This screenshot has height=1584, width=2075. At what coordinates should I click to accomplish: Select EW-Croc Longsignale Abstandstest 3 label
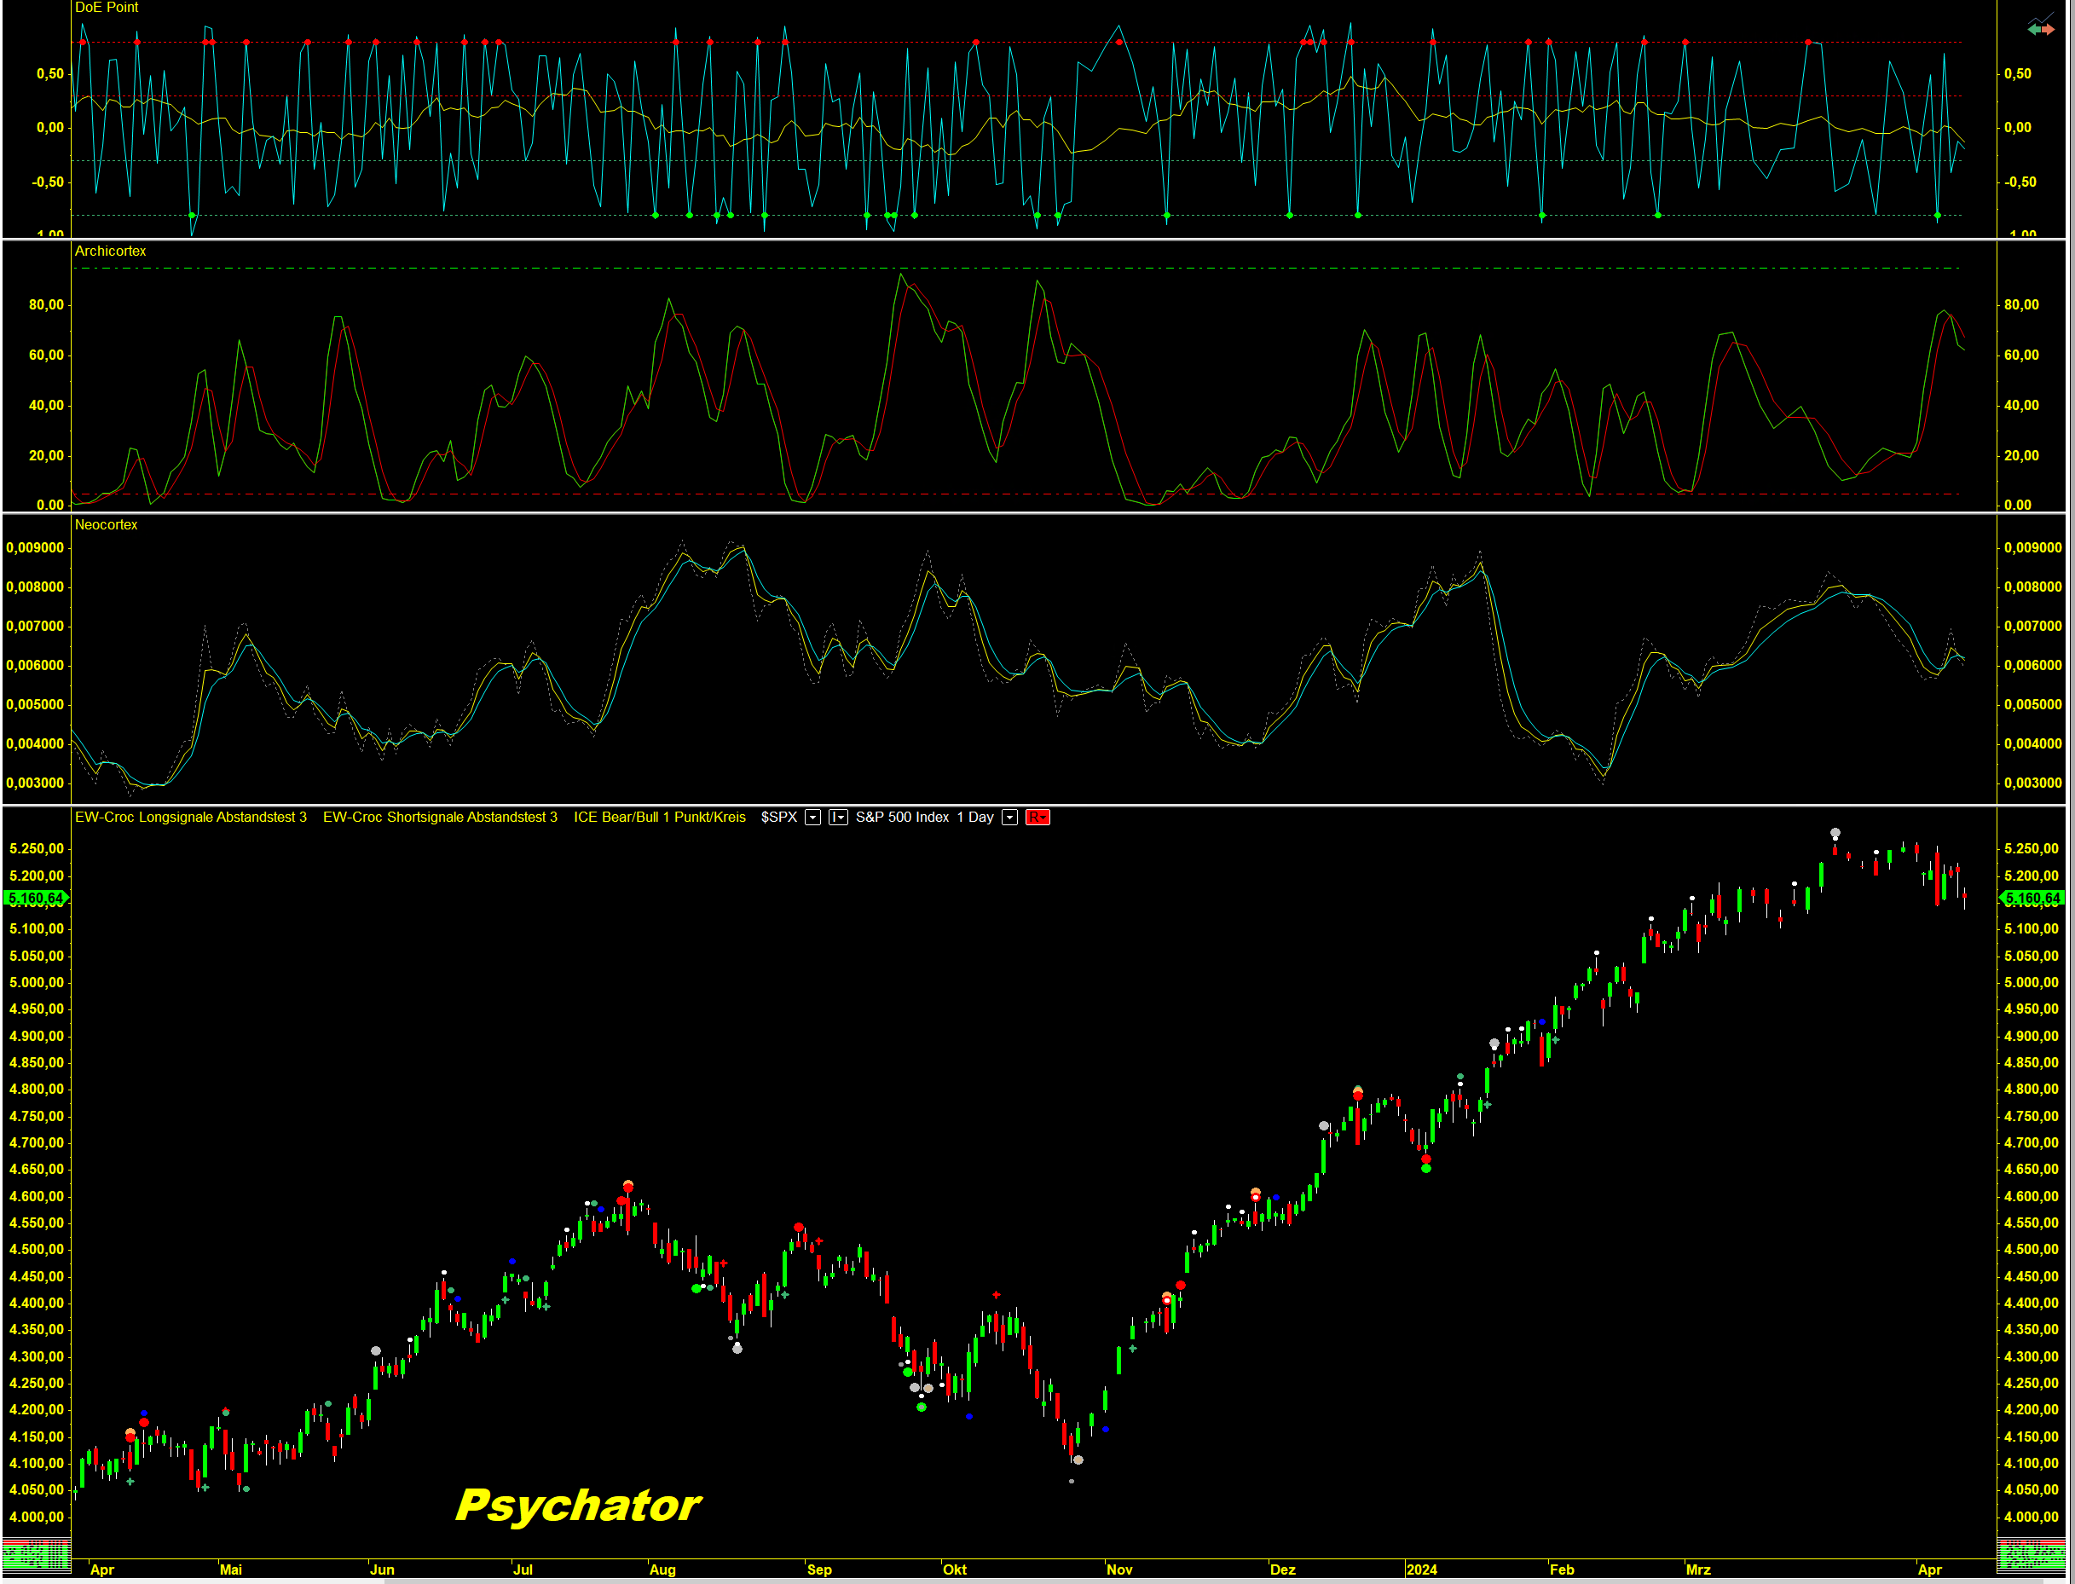[x=190, y=818]
